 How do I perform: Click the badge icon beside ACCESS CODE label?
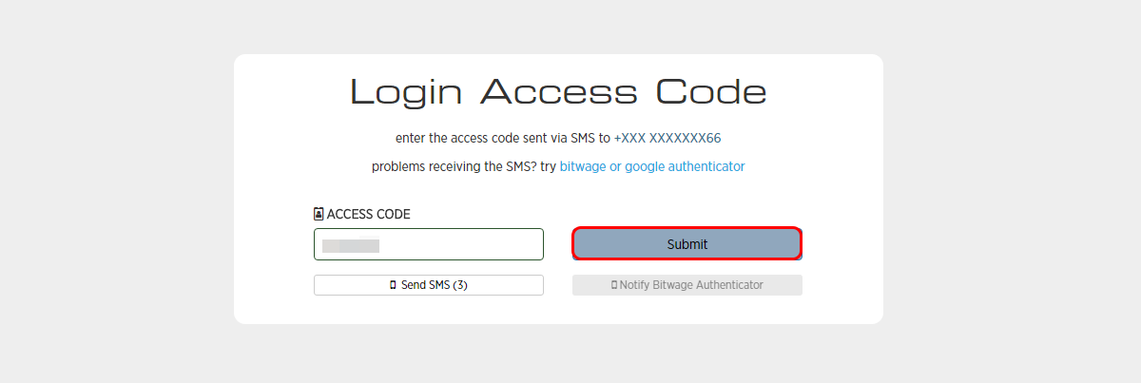319,214
